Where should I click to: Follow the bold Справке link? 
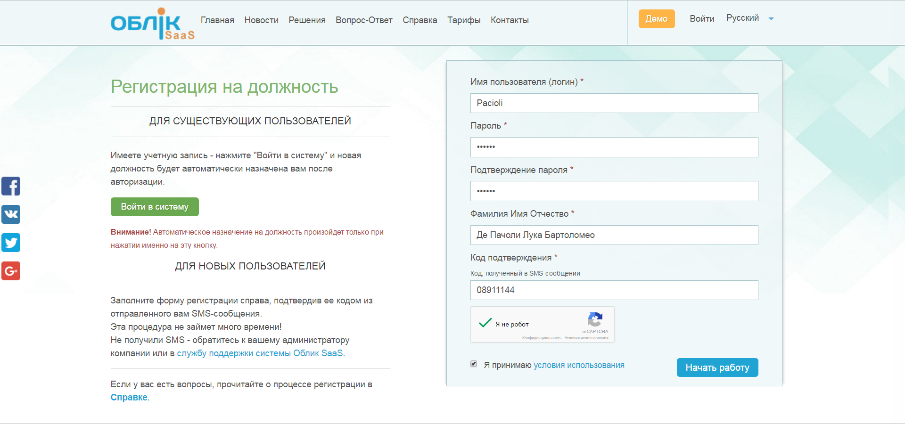point(129,398)
